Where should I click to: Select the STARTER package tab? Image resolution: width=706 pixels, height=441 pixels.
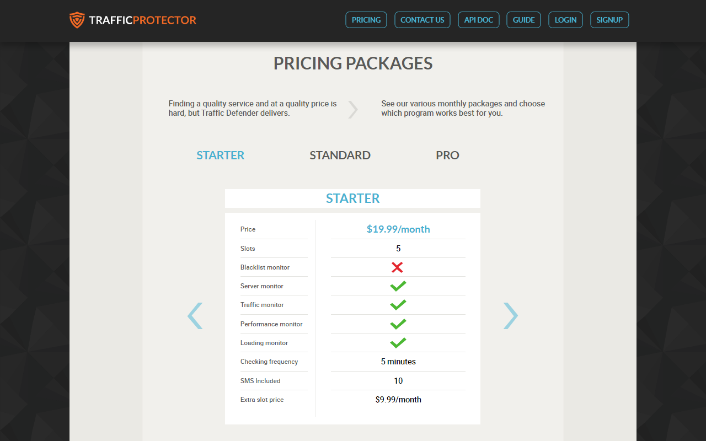click(220, 155)
